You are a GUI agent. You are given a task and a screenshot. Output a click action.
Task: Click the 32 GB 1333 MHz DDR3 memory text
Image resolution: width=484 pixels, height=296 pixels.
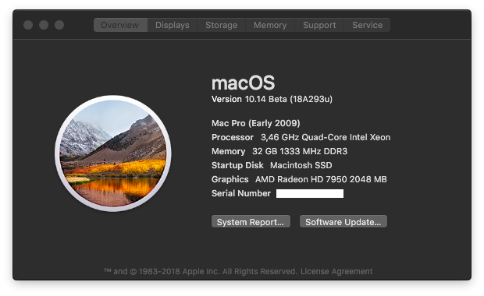coord(300,151)
